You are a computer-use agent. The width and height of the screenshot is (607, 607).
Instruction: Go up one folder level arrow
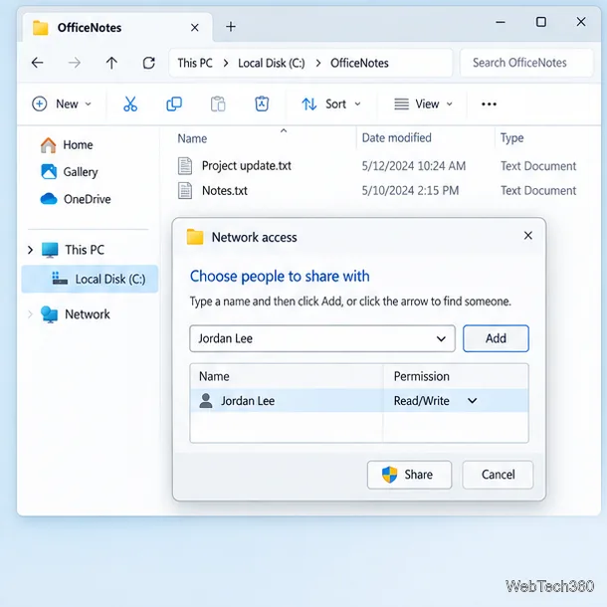(x=111, y=63)
